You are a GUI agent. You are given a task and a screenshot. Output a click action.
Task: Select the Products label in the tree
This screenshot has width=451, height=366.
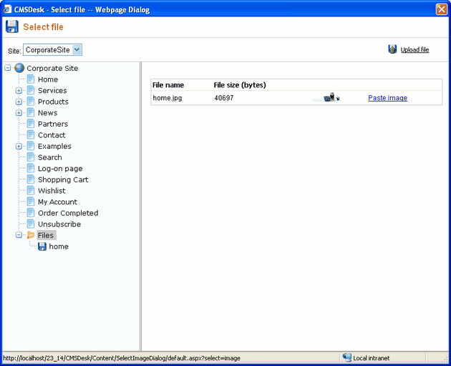(x=53, y=102)
